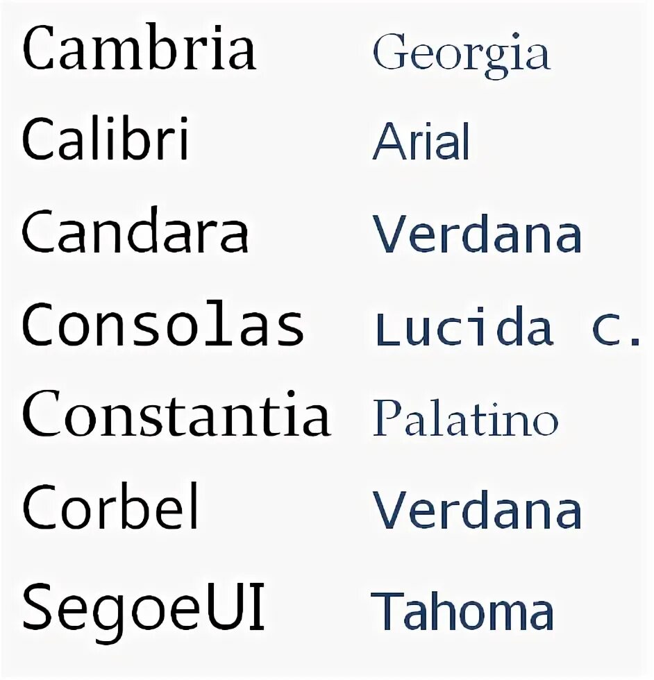
Task: Select the Candara font name
Action: pyautogui.click(x=135, y=230)
